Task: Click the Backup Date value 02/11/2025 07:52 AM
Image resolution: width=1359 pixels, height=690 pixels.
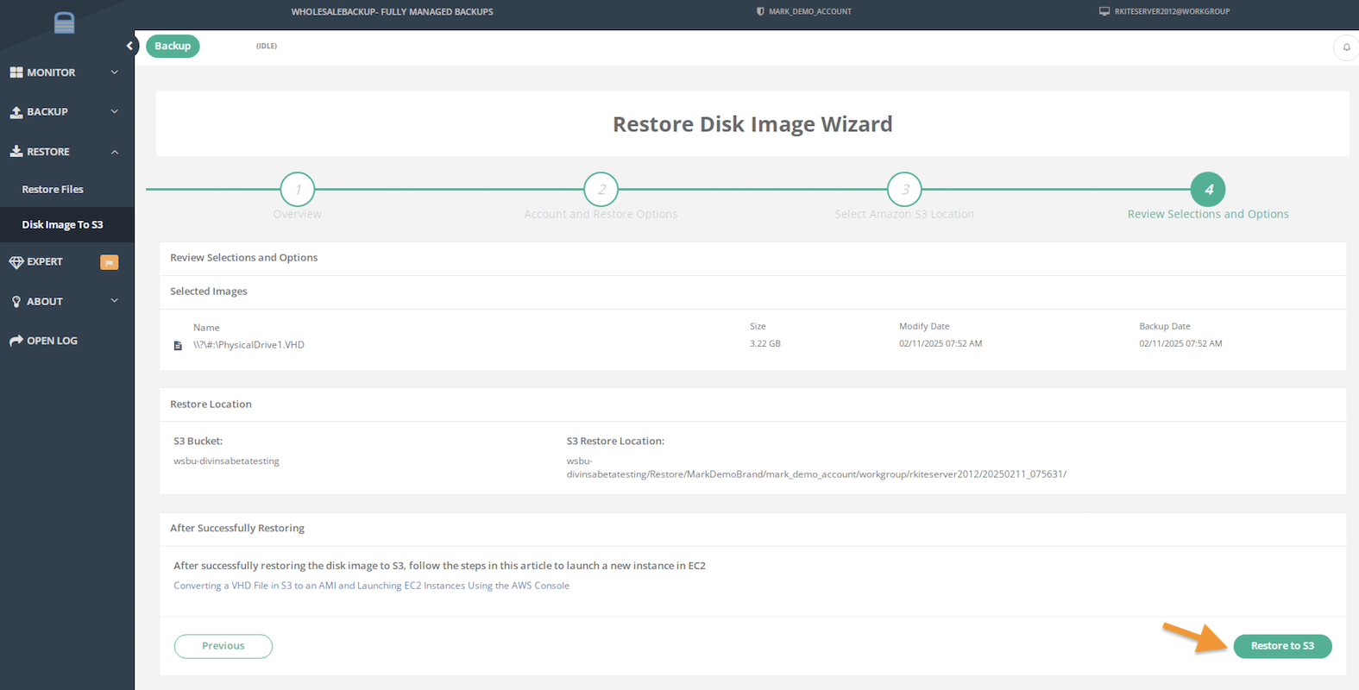Action: pos(1180,343)
